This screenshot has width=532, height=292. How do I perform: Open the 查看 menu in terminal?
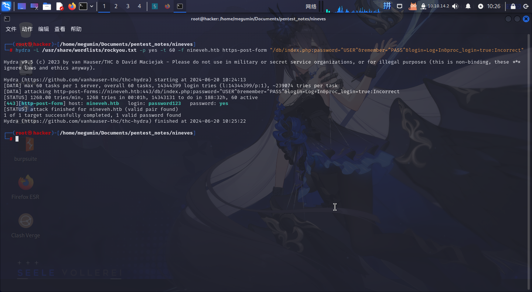pyautogui.click(x=60, y=29)
